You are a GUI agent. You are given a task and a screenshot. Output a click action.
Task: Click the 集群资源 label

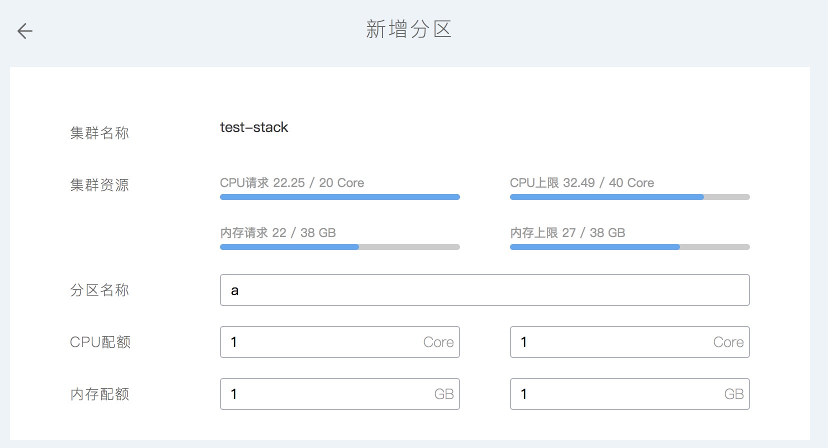click(x=99, y=185)
